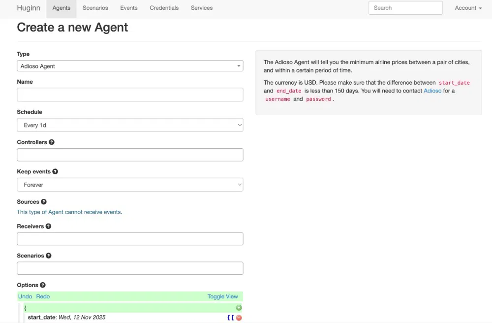492x323 pixels.
Task: Remove start_date with the red minus icon
Action: pyautogui.click(x=239, y=318)
